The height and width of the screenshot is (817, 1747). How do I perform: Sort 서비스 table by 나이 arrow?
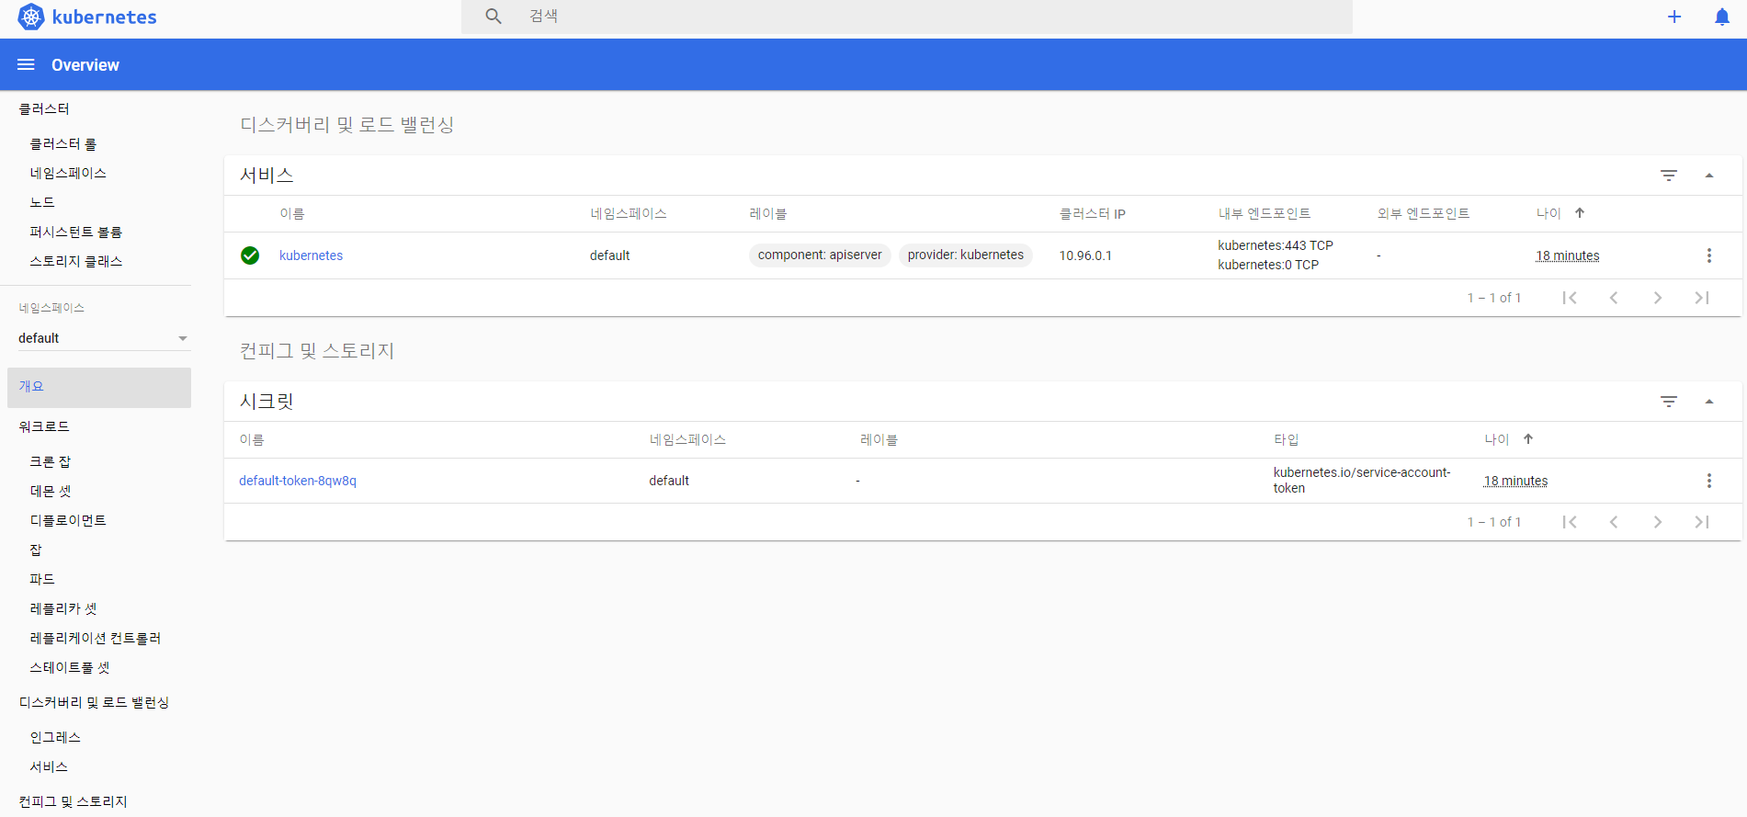pos(1580,213)
